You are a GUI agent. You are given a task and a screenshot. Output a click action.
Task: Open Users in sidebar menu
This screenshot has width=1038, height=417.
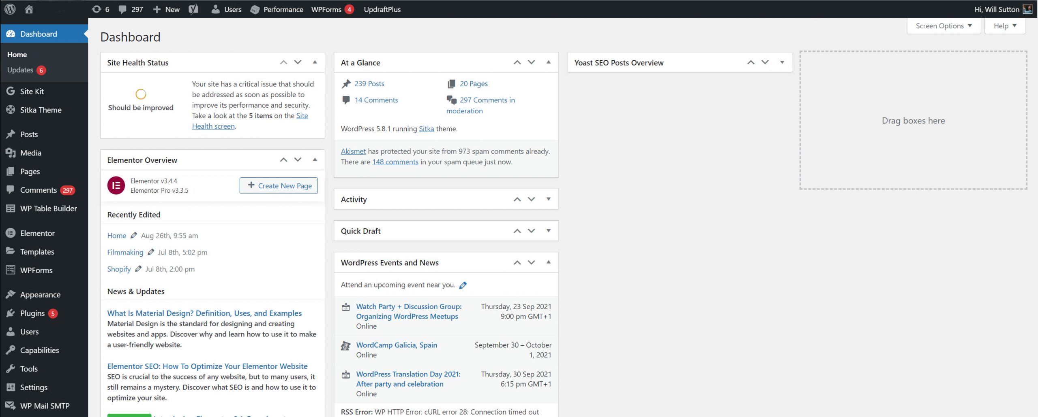pyautogui.click(x=44, y=332)
